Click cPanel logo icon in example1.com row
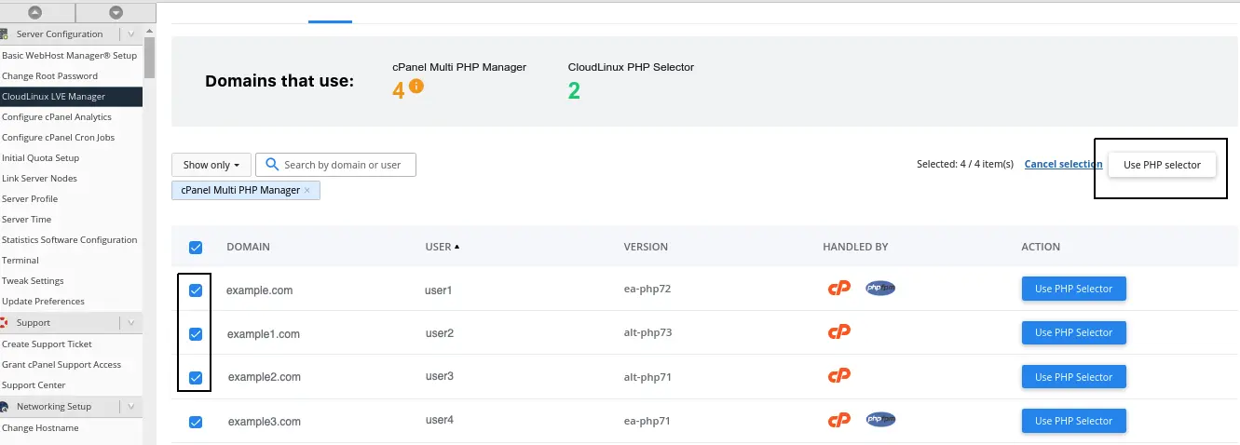 [839, 332]
